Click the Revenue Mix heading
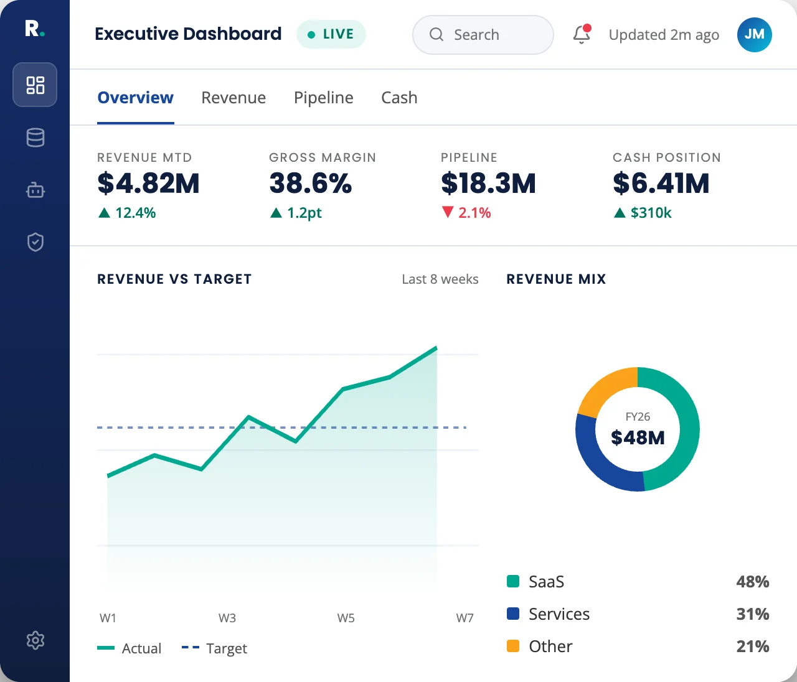This screenshot has width=797, height=682. [x=556, y=279]
